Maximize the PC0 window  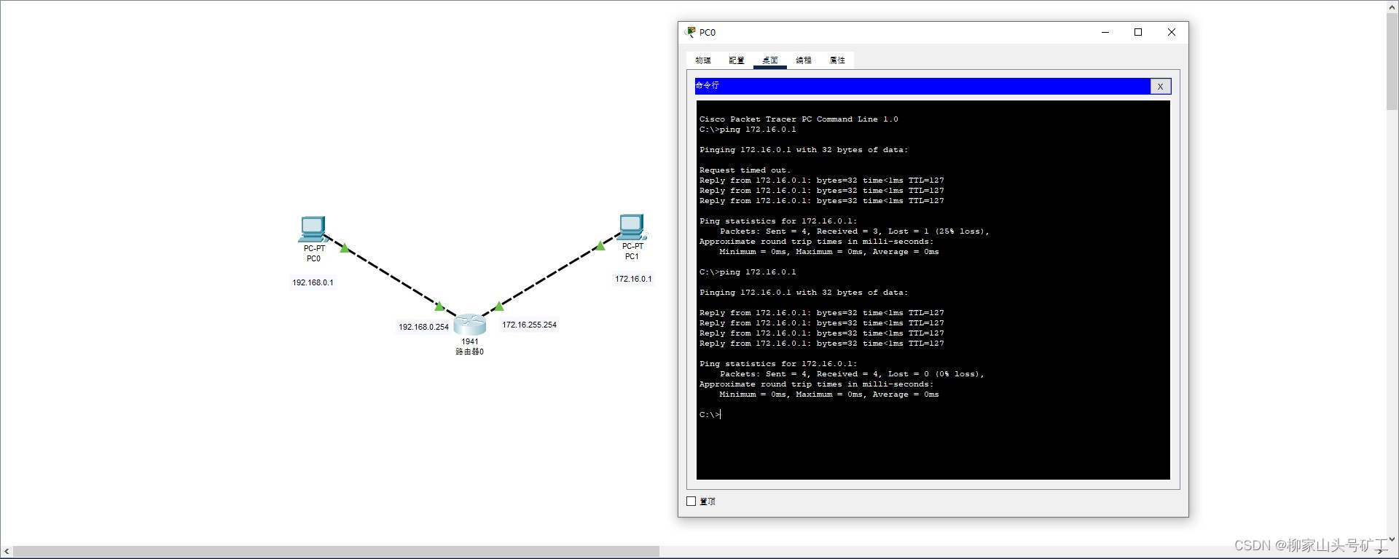1138,32
